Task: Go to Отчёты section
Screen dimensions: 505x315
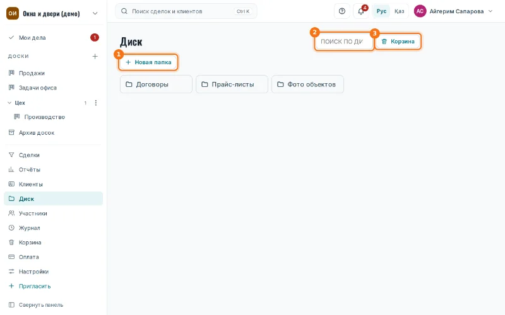Action: 53,169
